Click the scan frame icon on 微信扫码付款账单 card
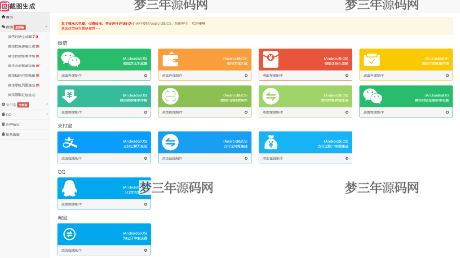The image size is (460, 258). (170, 96)
